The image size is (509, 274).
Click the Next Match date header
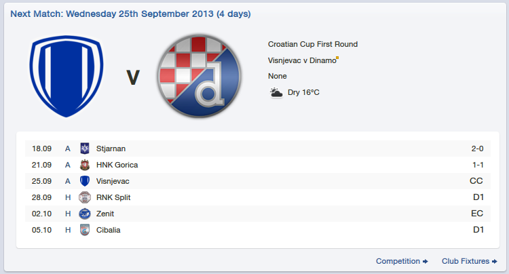click(x=129, y=14)
